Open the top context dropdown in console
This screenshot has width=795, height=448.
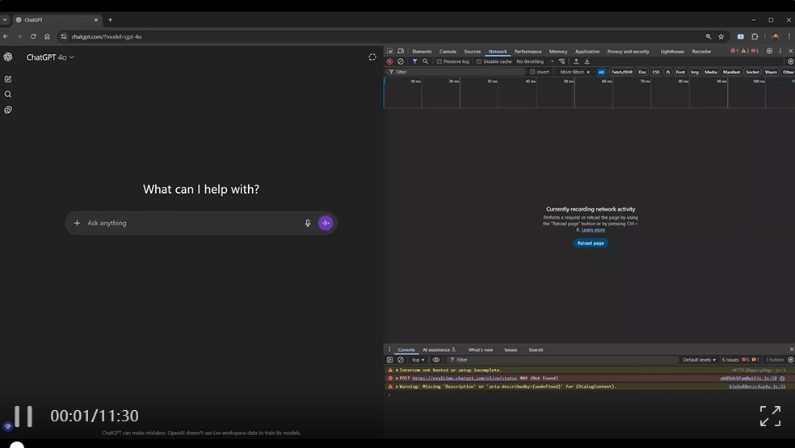419,360
